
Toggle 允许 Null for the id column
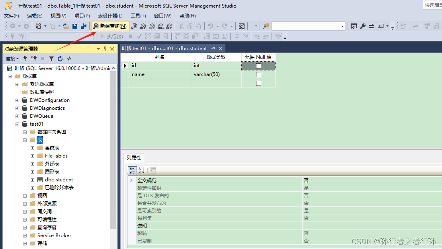pos(258,65)
